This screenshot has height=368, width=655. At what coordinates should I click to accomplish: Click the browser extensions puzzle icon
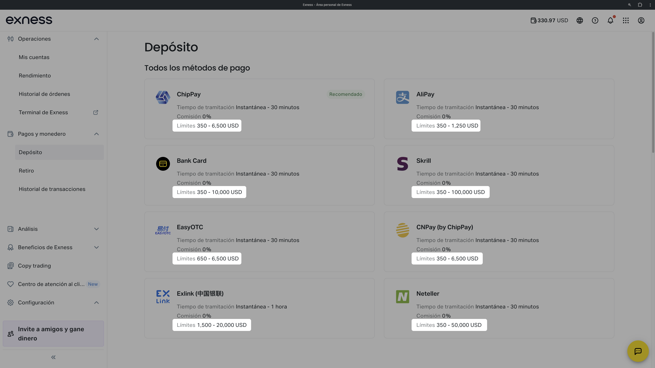click(x=640, y=5)
